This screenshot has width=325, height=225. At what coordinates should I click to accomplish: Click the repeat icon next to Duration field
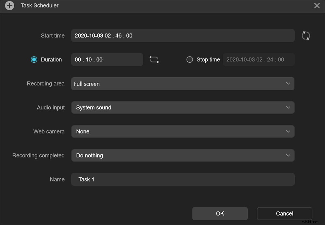tap(154, 59)
